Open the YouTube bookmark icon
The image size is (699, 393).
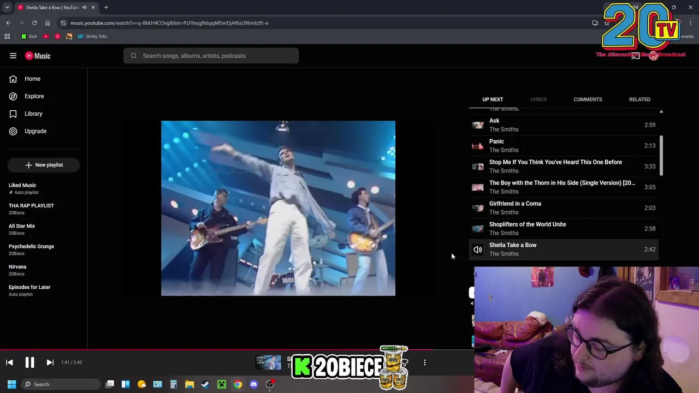point(46,37)
